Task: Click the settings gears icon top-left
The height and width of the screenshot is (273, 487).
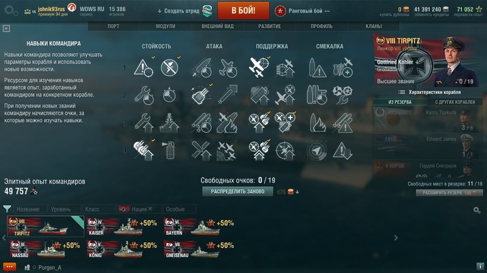Action: coord(11,10)
